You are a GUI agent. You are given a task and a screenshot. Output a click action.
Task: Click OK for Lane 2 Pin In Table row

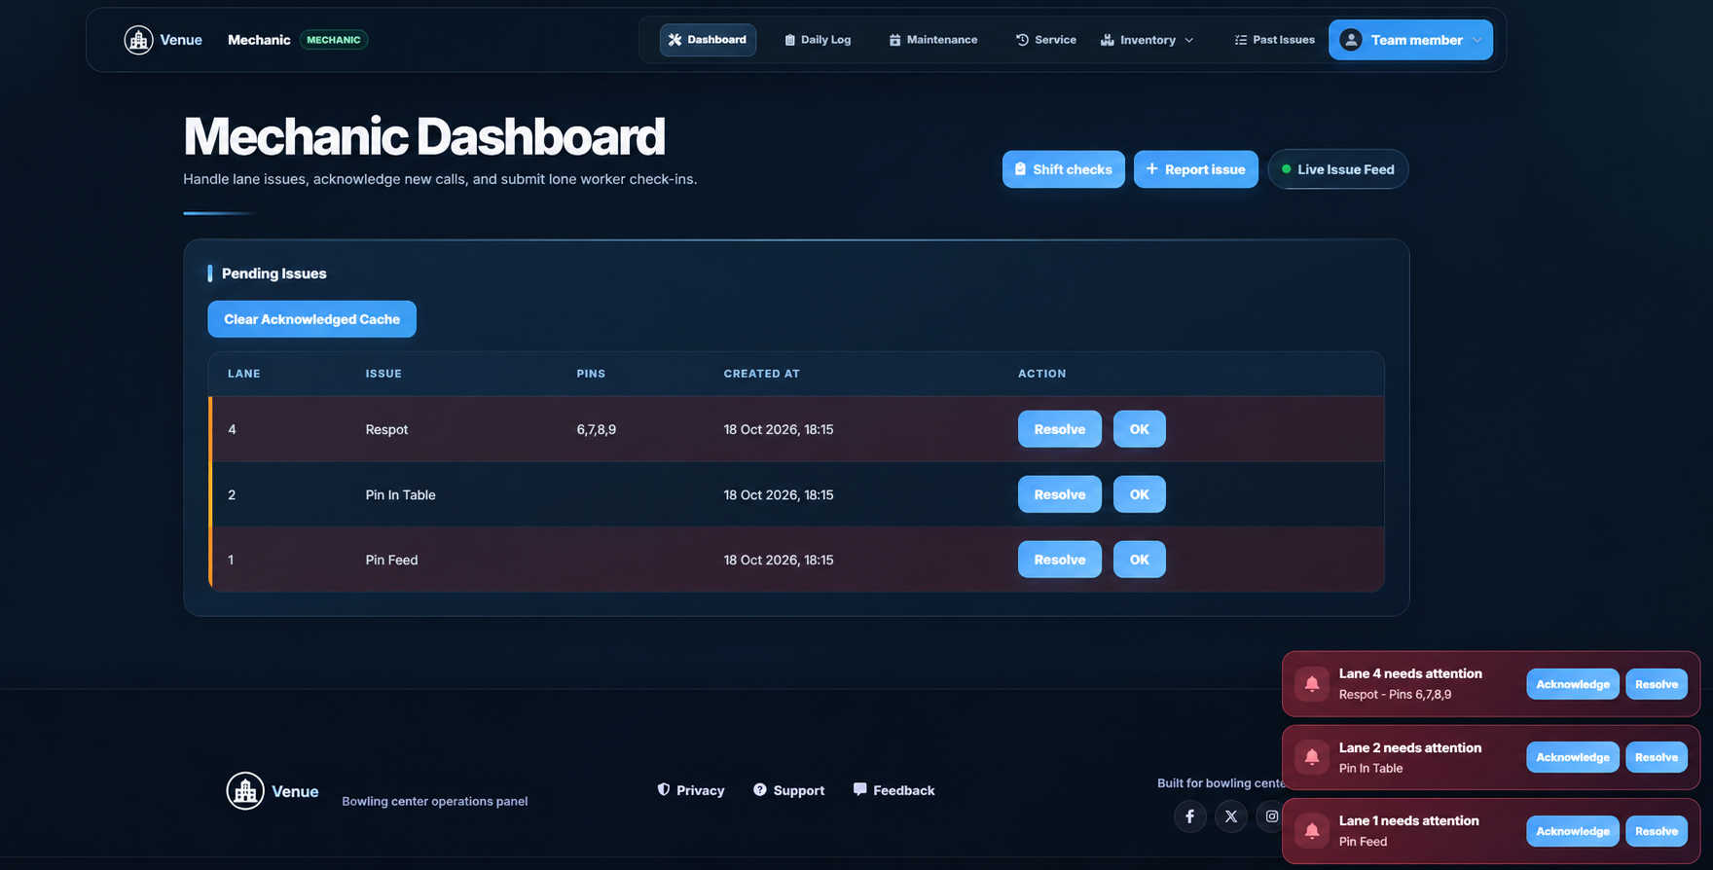[1140, 494]
